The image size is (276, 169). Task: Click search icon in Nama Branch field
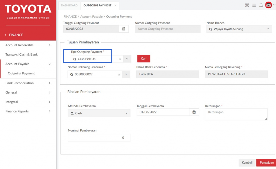[211, 29]
